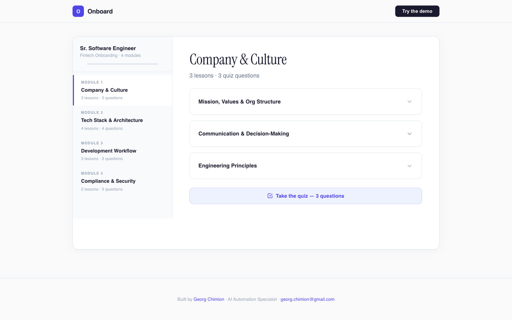The width and height of the screenshot is (512, 320).
Task: Click '2 lessons · 3 questions' under Compliance
Action: click(x=102, y=189)
